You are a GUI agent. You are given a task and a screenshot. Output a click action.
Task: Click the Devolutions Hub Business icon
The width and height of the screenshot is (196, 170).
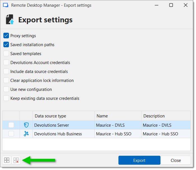(26, 134)
